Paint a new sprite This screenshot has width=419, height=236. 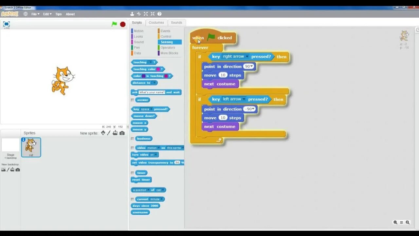click(x=109, y=133)
